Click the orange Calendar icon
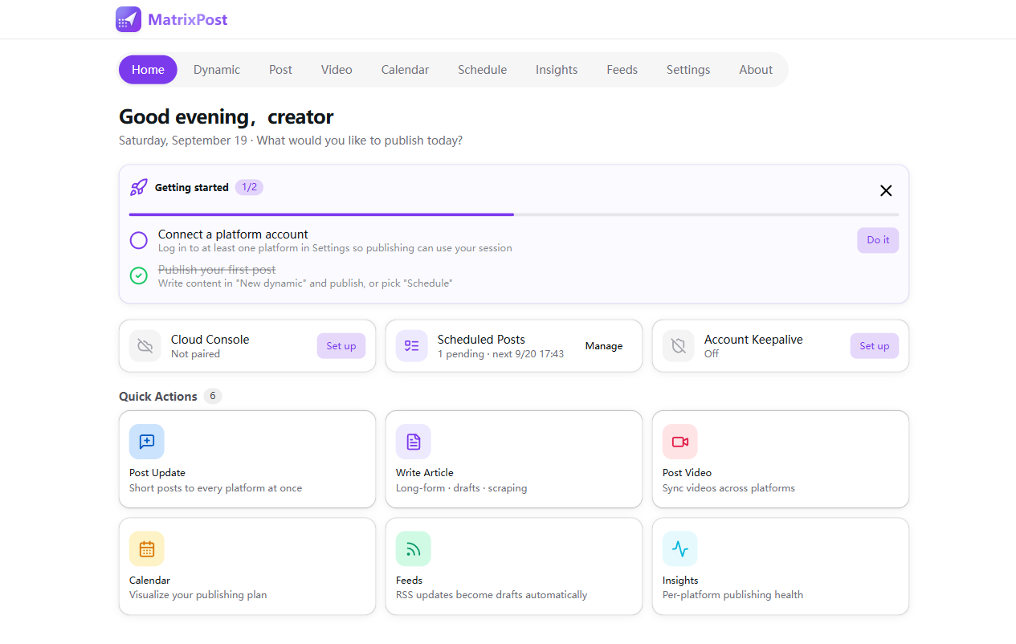Viewport: 1016px width, 644px height. [147, 548]
